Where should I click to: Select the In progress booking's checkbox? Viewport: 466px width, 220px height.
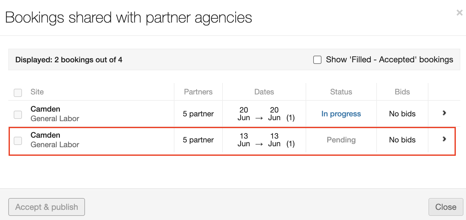[x=18, y=114]
